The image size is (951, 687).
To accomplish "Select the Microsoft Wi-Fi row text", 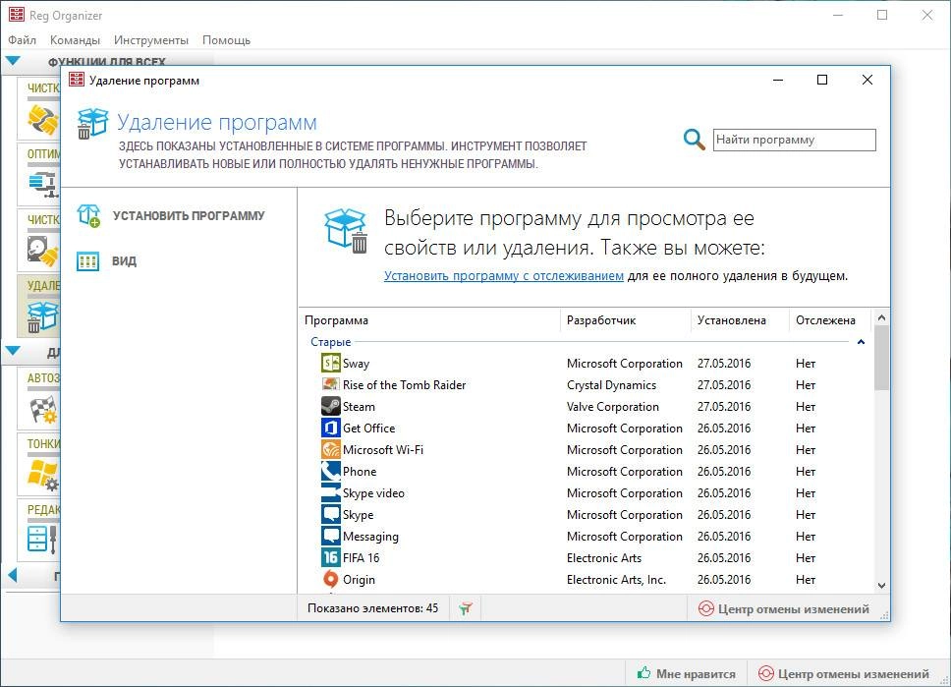I will [383, 450].
